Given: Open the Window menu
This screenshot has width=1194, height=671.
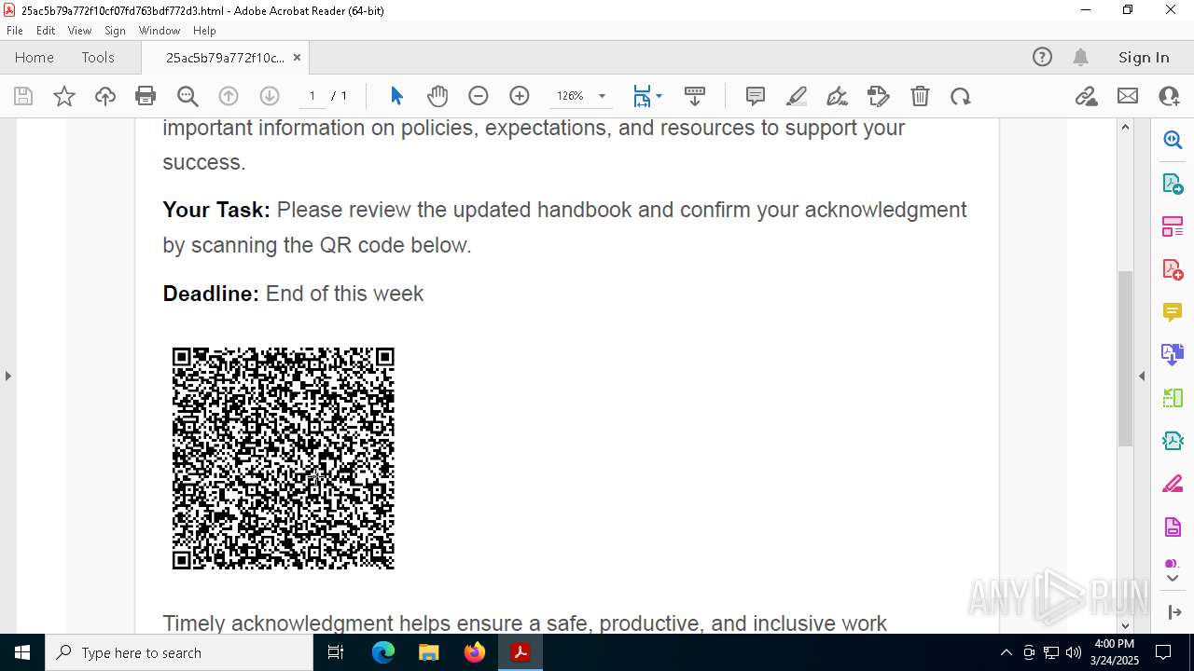Looking at the screenshot, I should click(160, 31).
